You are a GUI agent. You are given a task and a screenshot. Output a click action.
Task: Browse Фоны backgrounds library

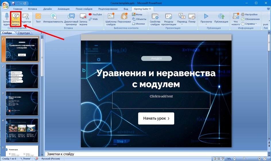[x=137, y=14]
